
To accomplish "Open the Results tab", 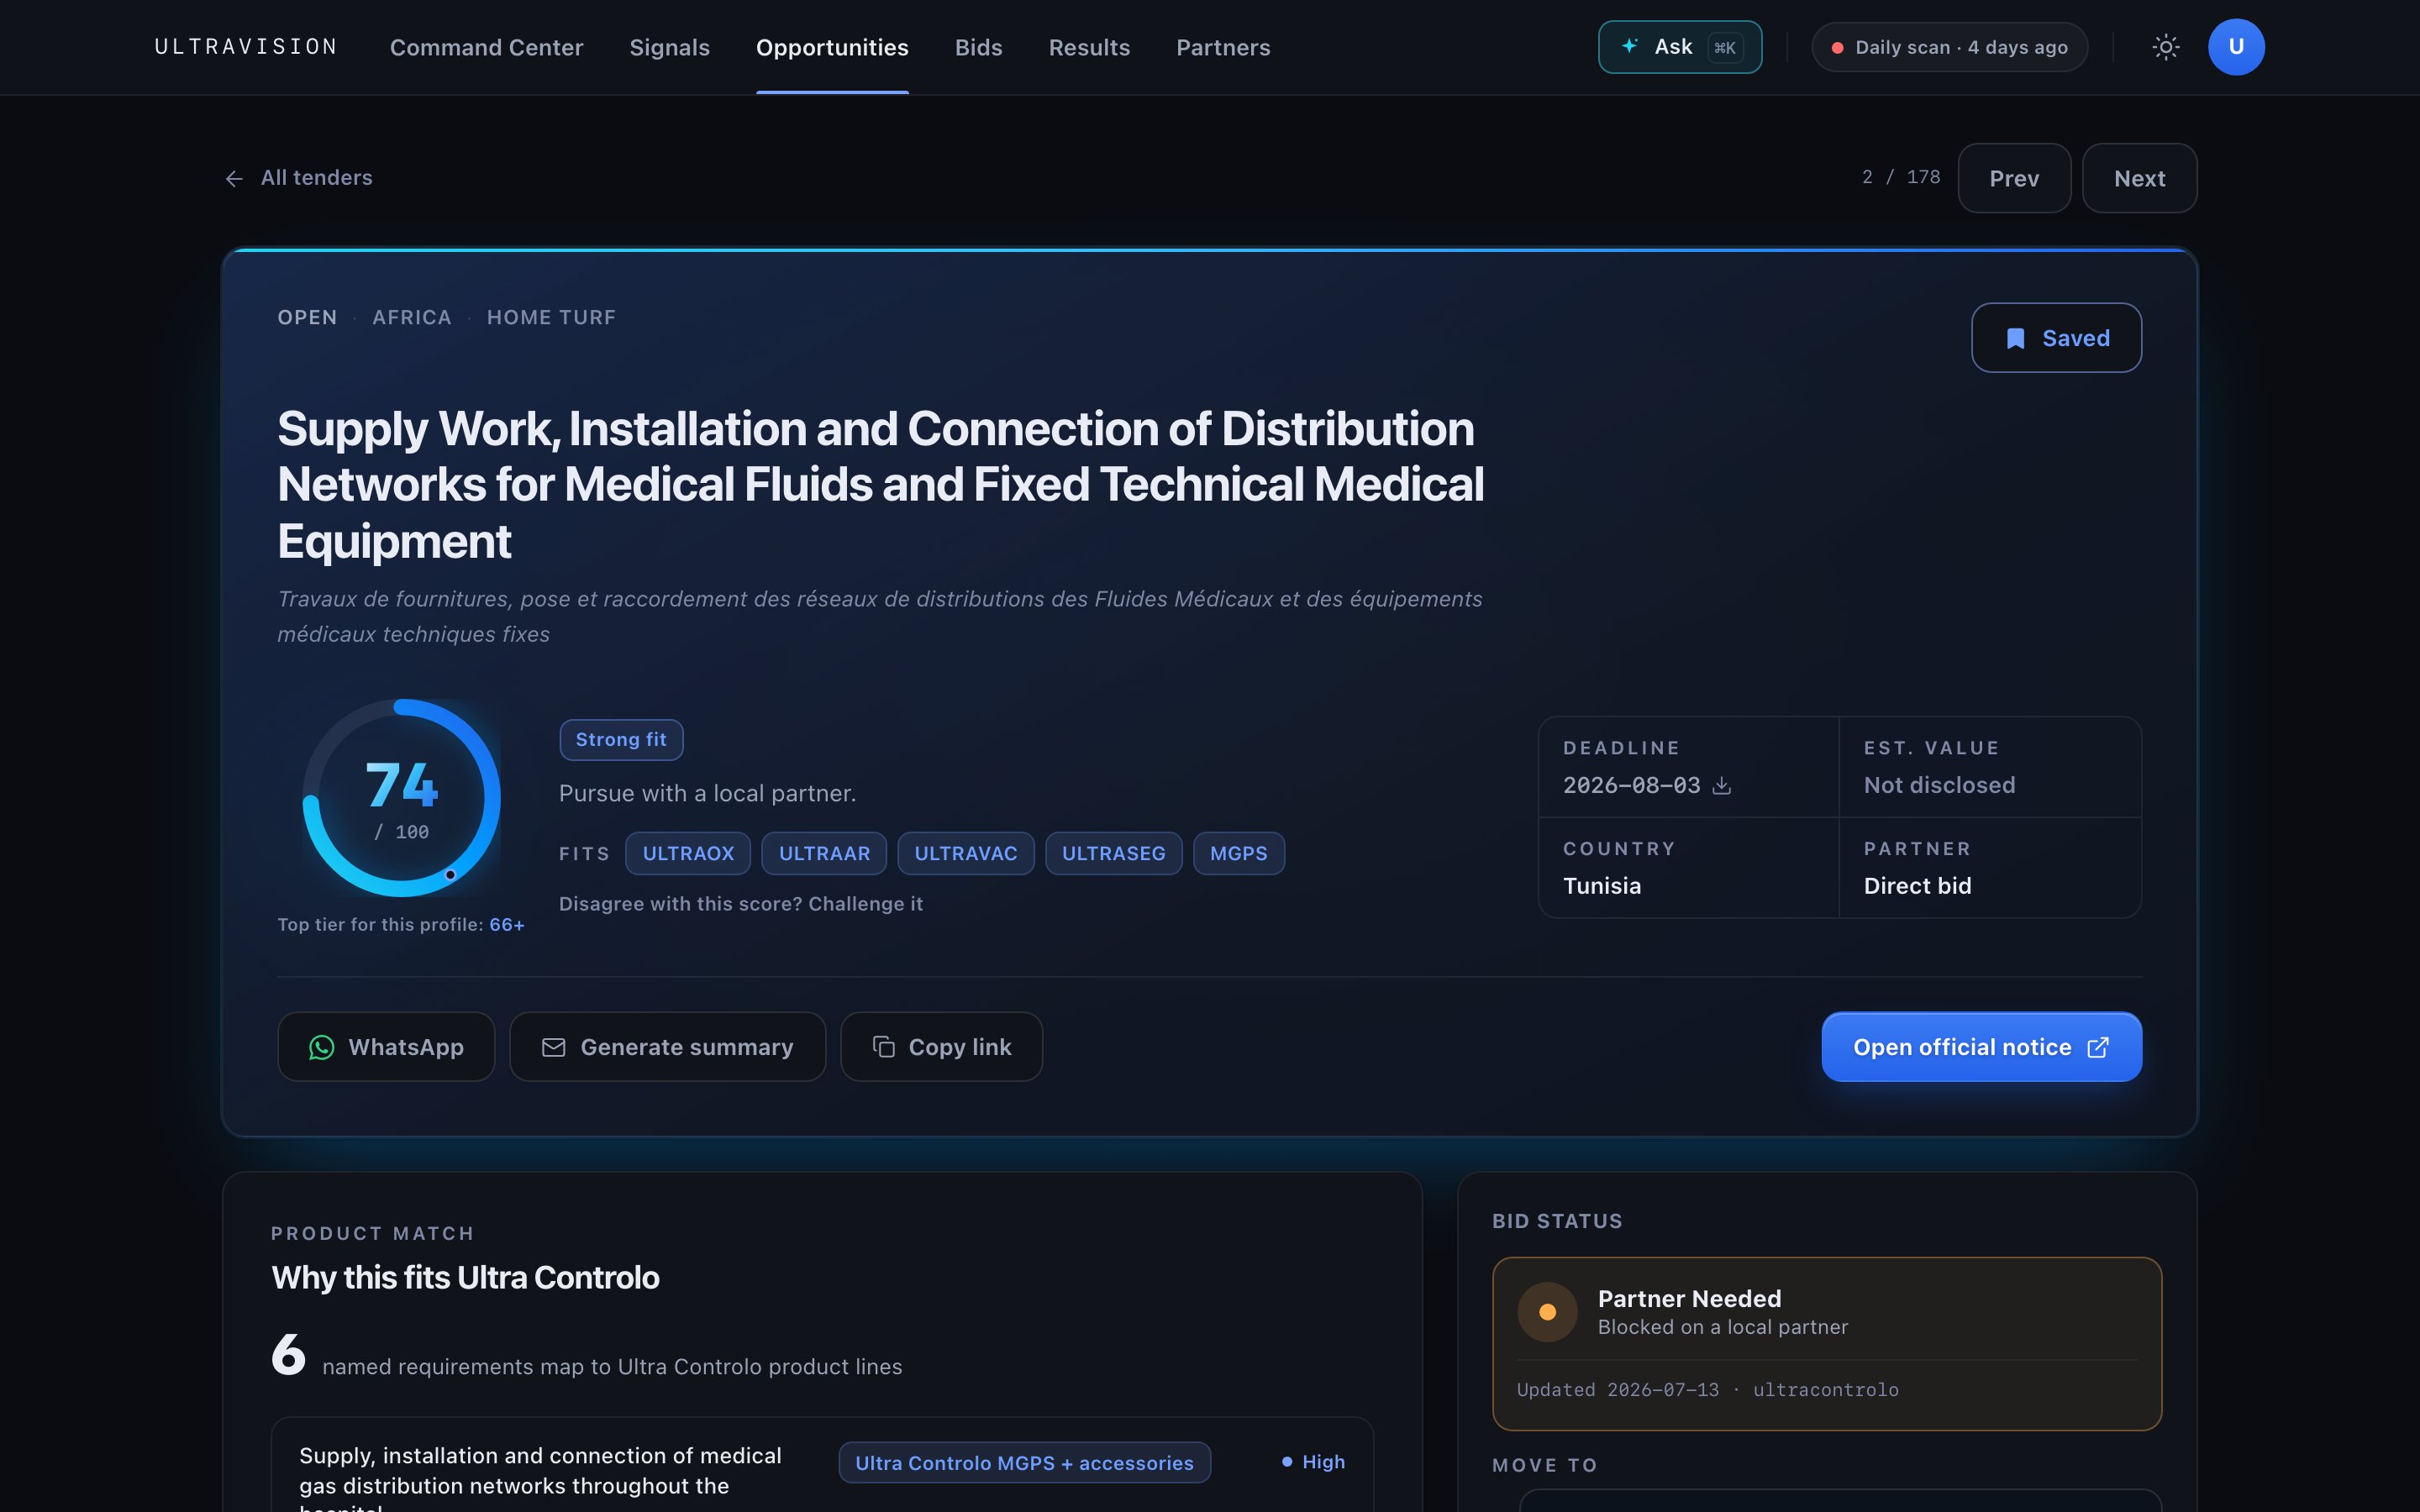I will click(x=1089, y=47).
